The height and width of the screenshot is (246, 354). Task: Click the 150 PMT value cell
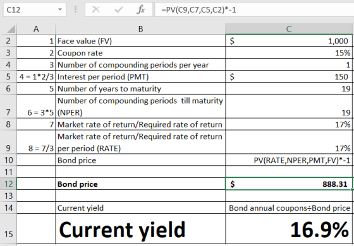coord(289,76)
